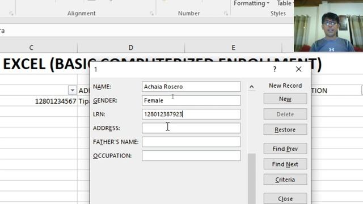Open the filter dropdown arrow in column C header
Image resolution: width=363 pixels, height=204 pixels.
coord(72,90)
